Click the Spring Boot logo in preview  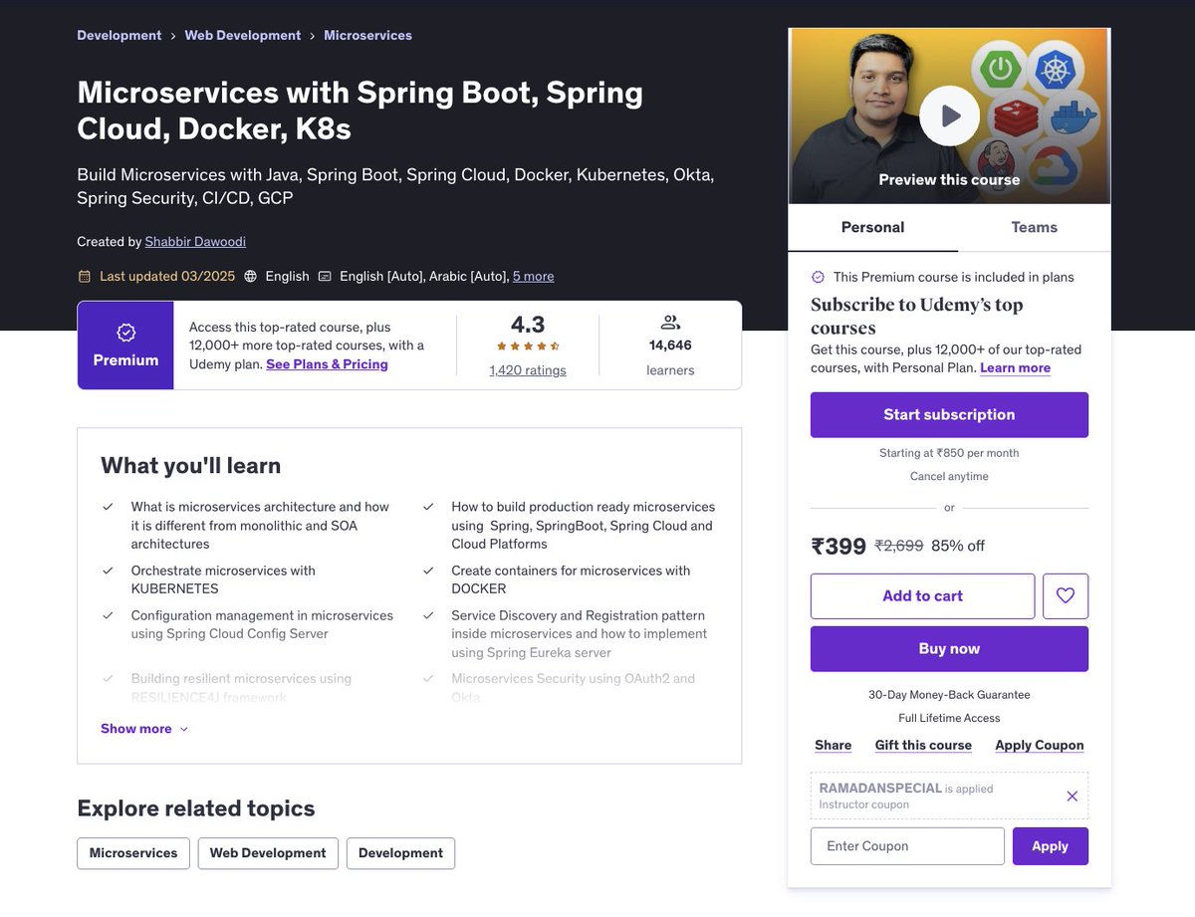[x=999, y=68]
